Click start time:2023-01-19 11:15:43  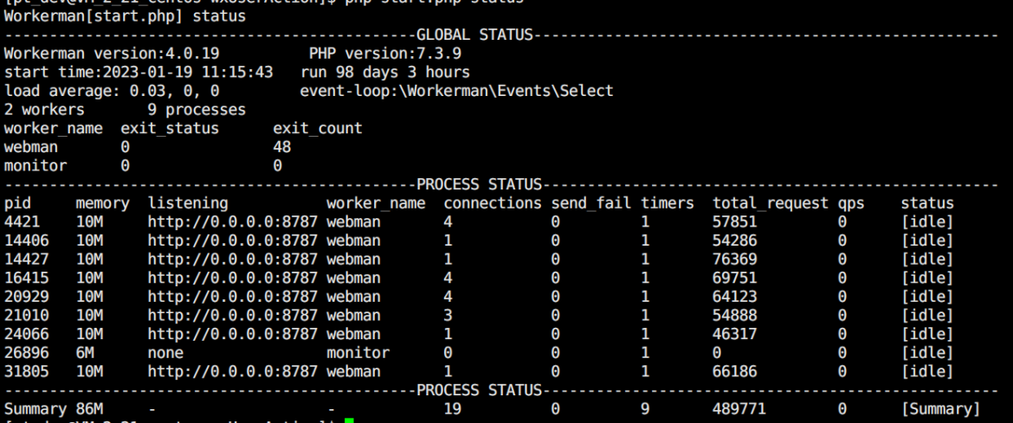click(139, 73)
